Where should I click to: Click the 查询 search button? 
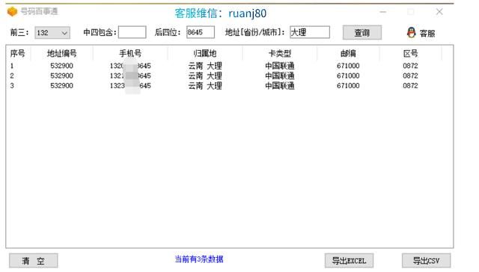click(x=362, y=33)
